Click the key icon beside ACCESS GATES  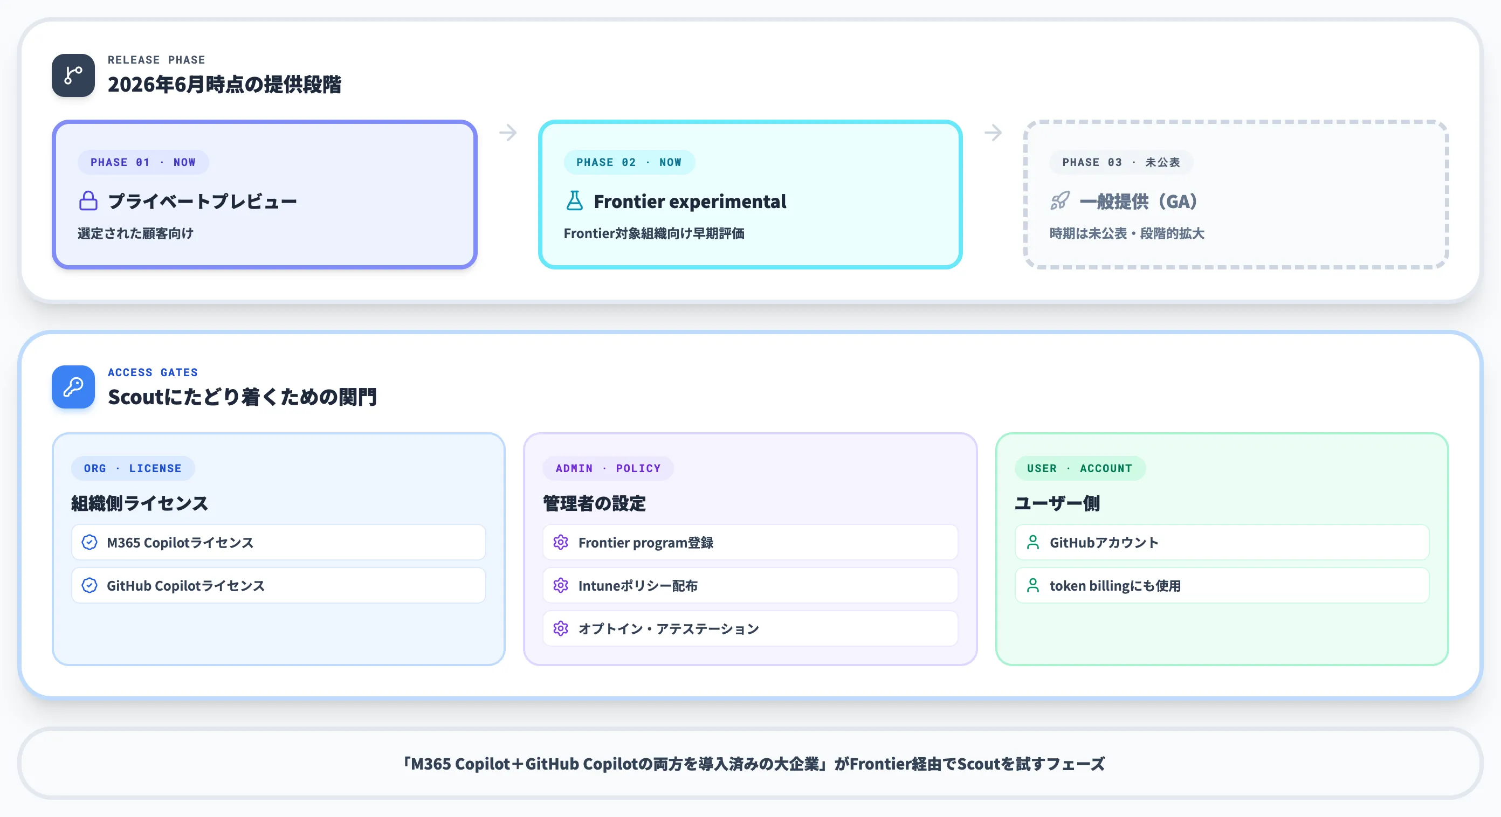click(x=73, y=386)
